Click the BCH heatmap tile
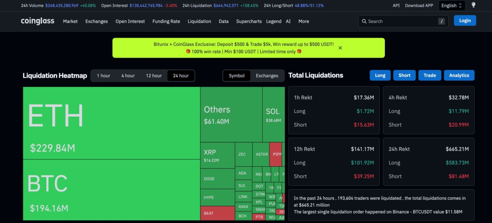This screenshot has height=223, width=492. tap(243, 216)
